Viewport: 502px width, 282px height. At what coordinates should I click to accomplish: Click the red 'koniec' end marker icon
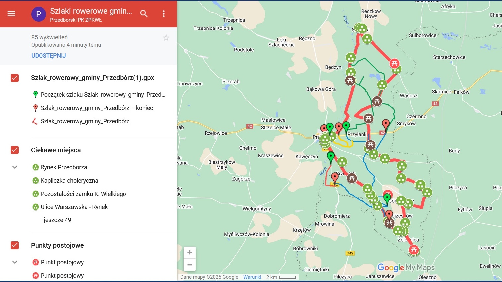pyautogui.click(x=36, y=108)
